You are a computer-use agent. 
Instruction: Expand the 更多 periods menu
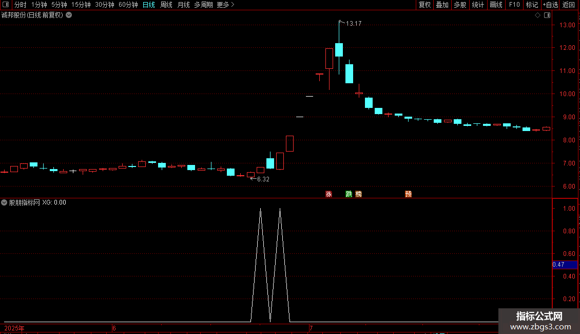click(225, 5)
